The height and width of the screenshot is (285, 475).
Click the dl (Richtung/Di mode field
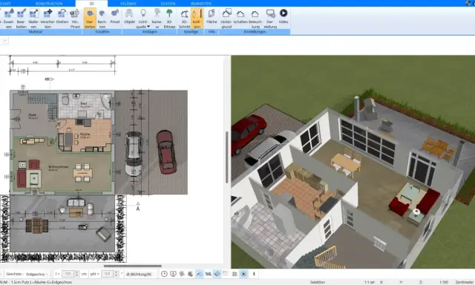139,274
